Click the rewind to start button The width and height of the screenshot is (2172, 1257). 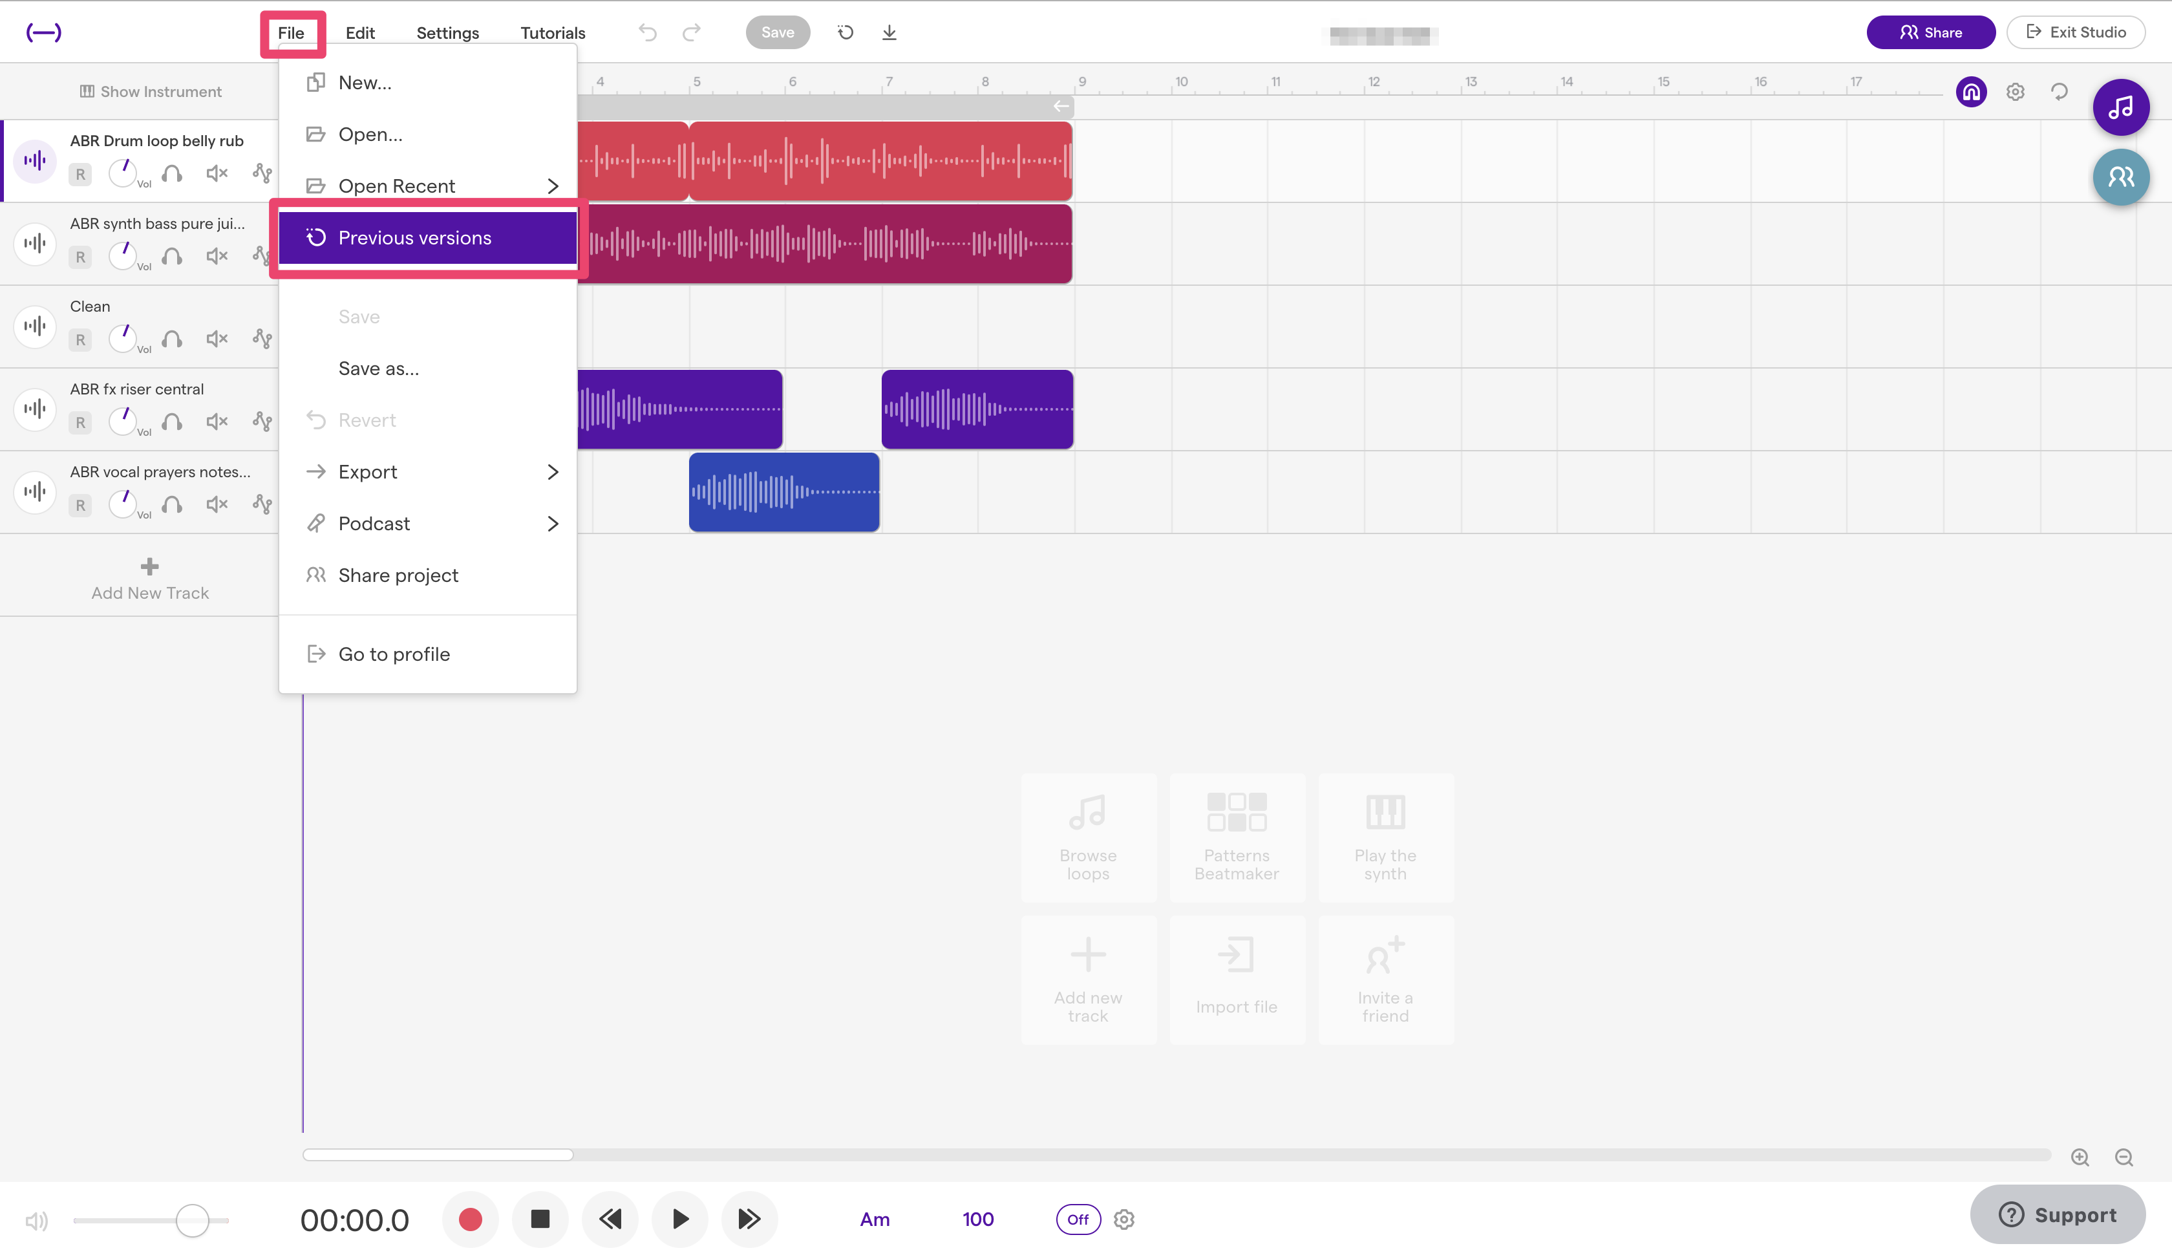click(x=610, y=1218)
